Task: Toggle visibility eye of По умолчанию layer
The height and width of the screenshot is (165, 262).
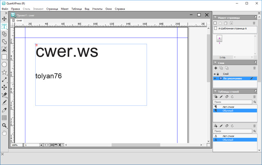Action: [x=215, y=78]
